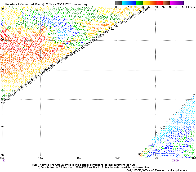Click the purple time stamp '1:35'
Viewport: 196px width, 172px height.
[x=3, y=161]
